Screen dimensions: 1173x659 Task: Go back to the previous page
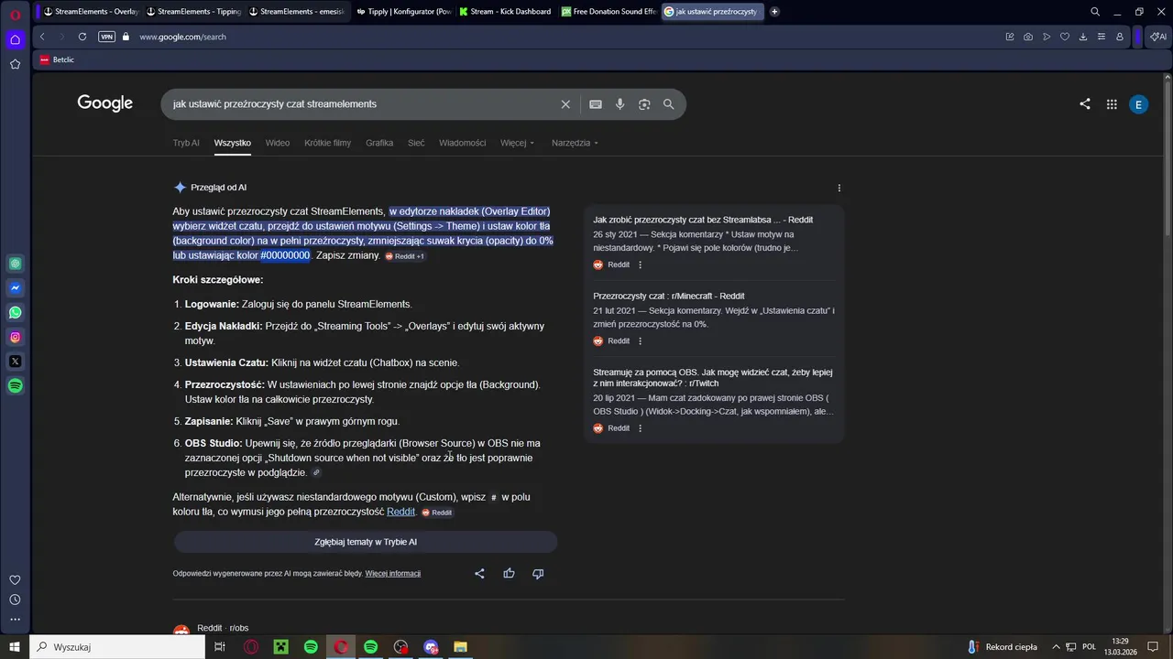click(x=42, y=37)
